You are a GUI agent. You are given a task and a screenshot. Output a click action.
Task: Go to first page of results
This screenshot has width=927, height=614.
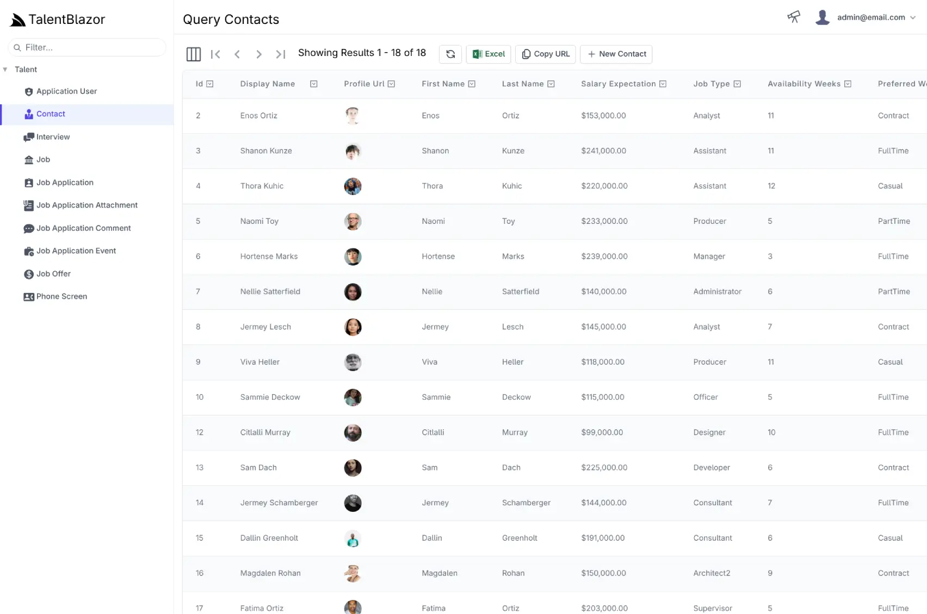(x=215, y=54)
